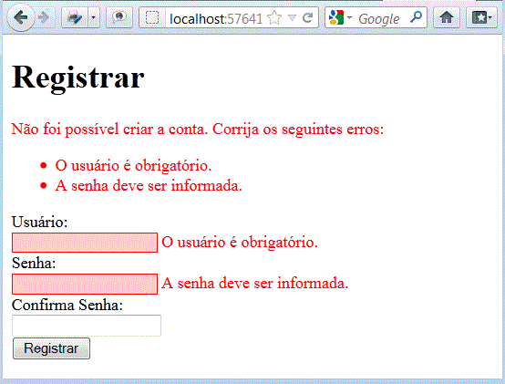Open the URL history dropdown triangle
505x384 pixels.
(x=292, y=17)
